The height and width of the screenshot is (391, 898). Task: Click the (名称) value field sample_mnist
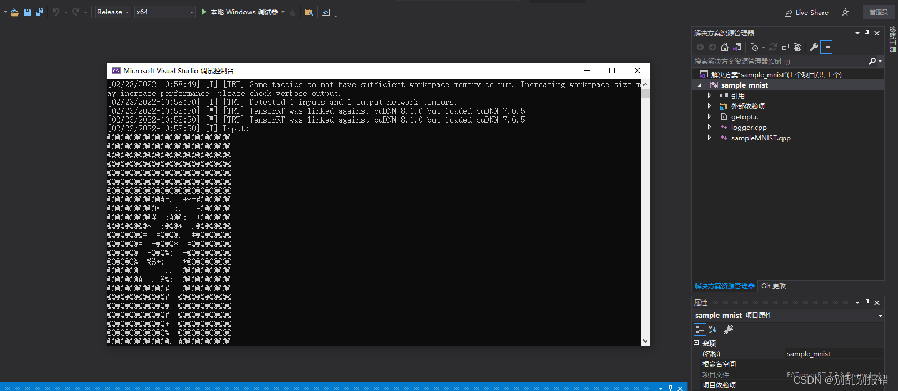coord(834,354)
